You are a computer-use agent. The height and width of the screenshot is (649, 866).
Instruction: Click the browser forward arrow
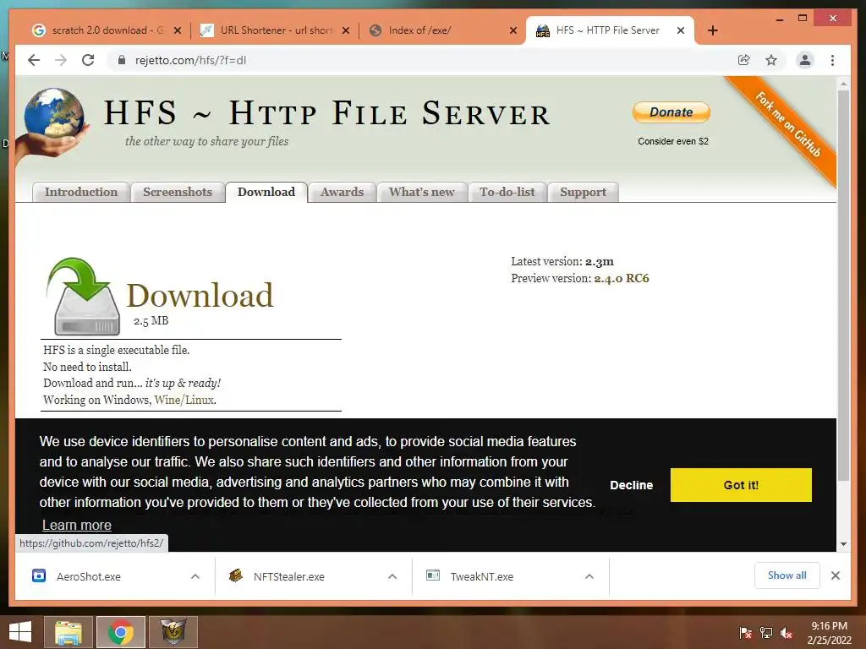tap(61, 60)
